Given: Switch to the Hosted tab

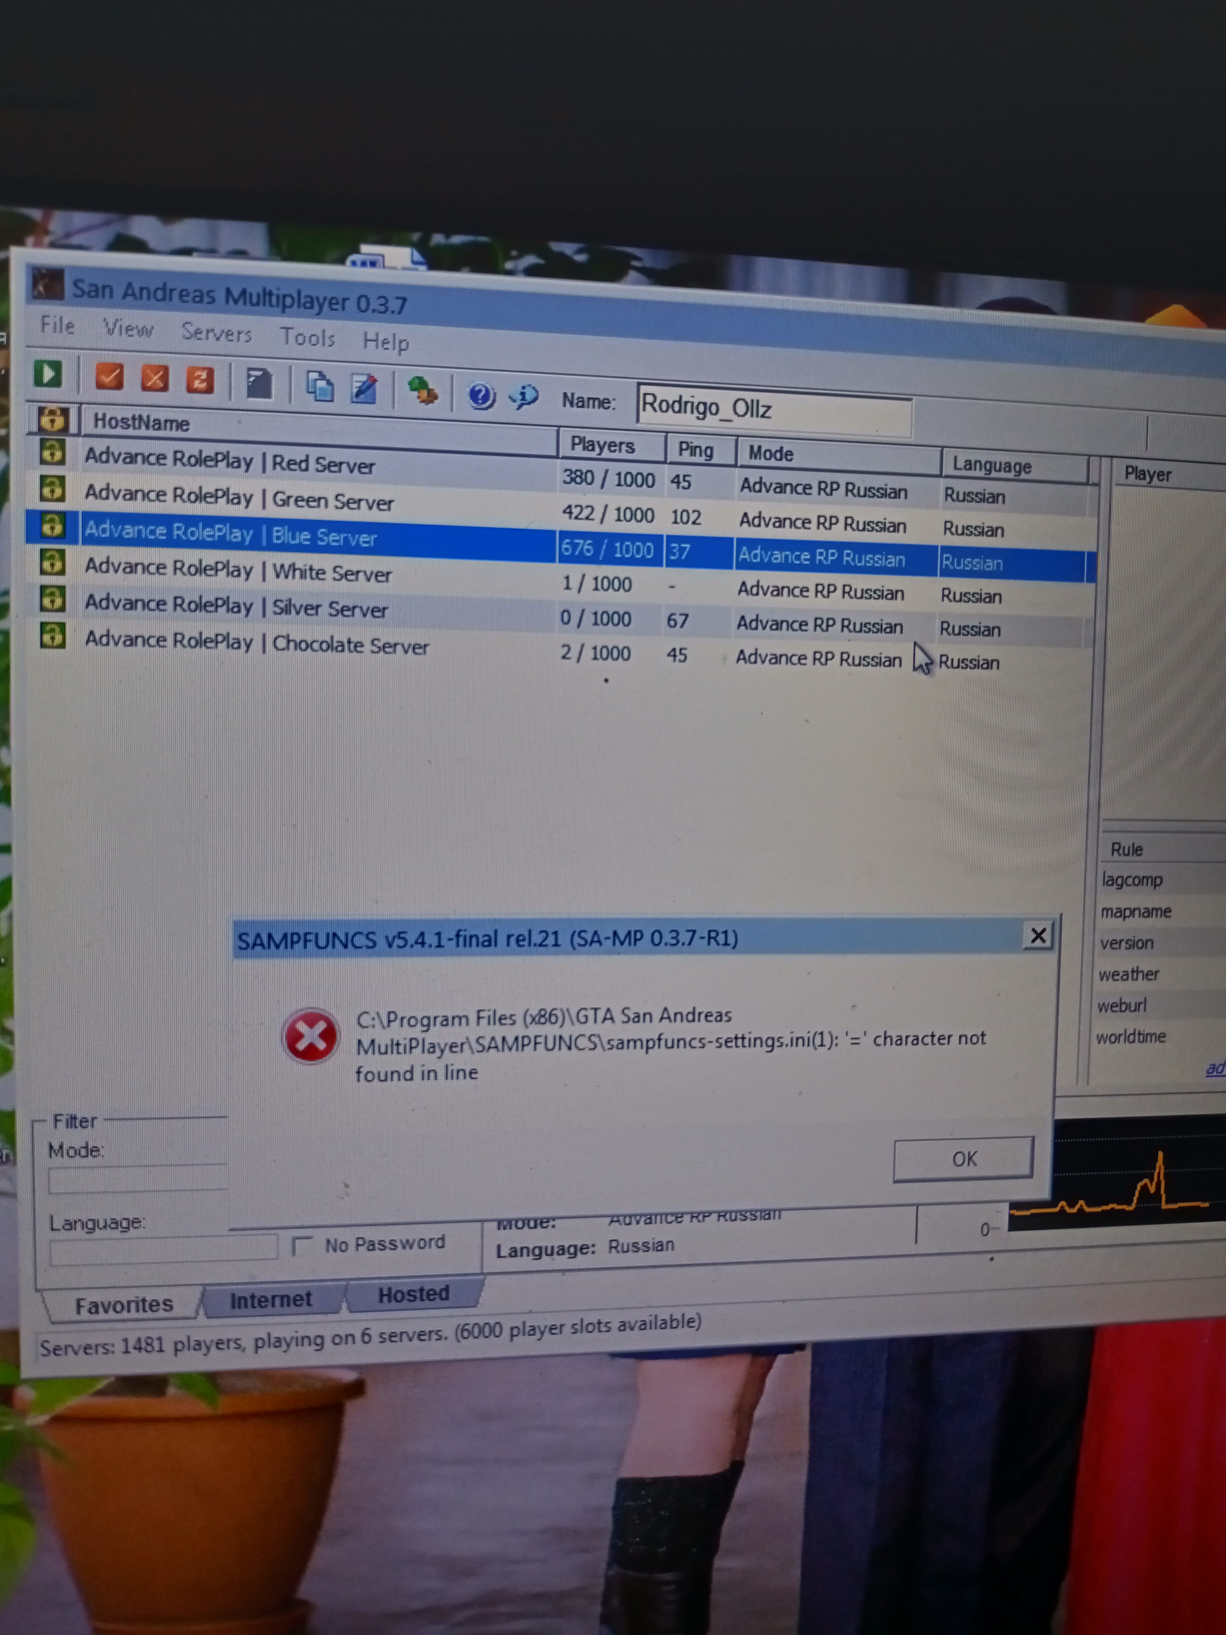Looking at the screenshot, I should coord(414,1294).
